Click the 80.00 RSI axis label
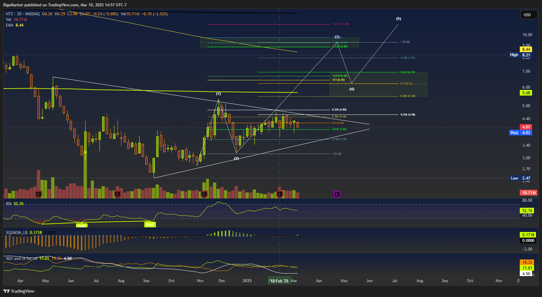The width and height of the screenshot is (542, 297). (527, 200)
